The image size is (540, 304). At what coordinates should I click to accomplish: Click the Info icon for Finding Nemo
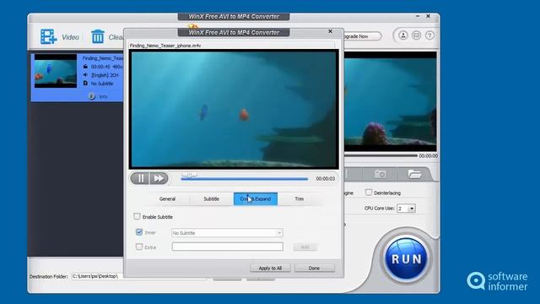point(91,96)
